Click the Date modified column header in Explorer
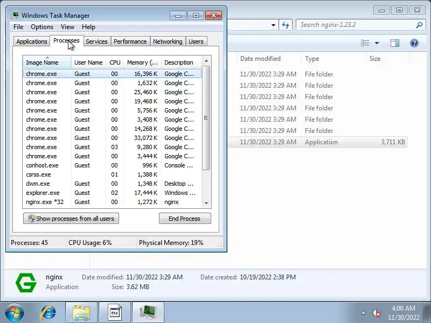The image size is (431, 323). [x=269, y=59]
